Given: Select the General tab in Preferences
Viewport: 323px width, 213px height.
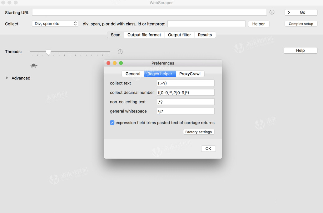Looking at the screenshot, I should [x=133, y=74].
